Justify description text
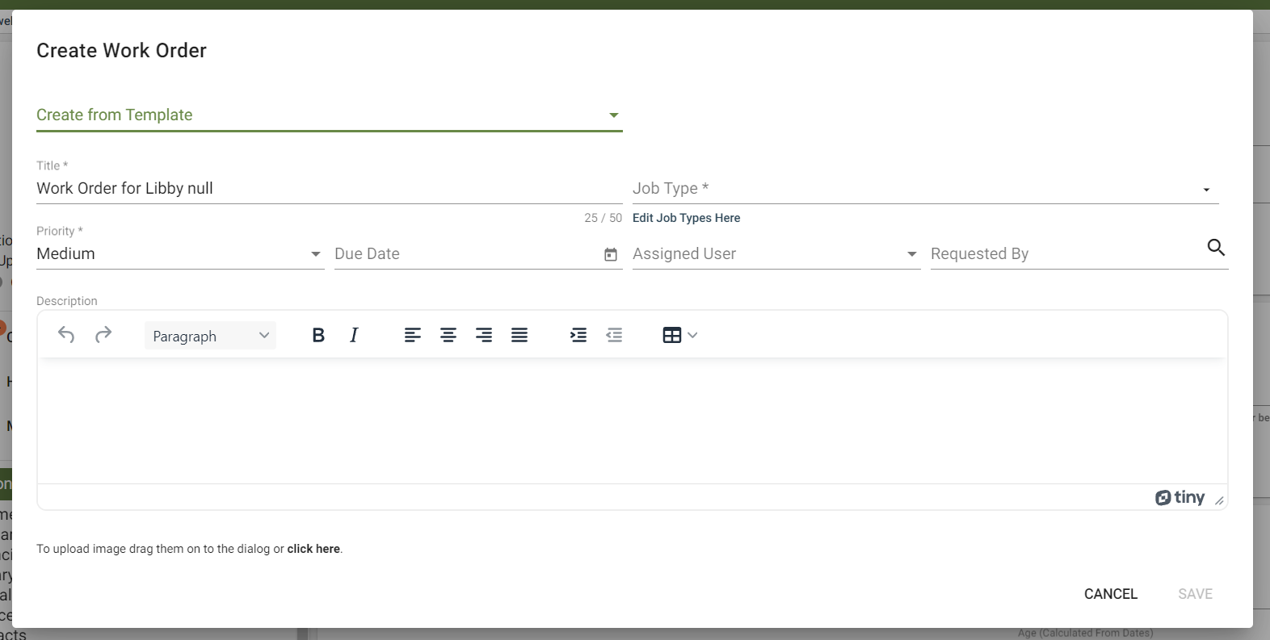 coord(519,335)
